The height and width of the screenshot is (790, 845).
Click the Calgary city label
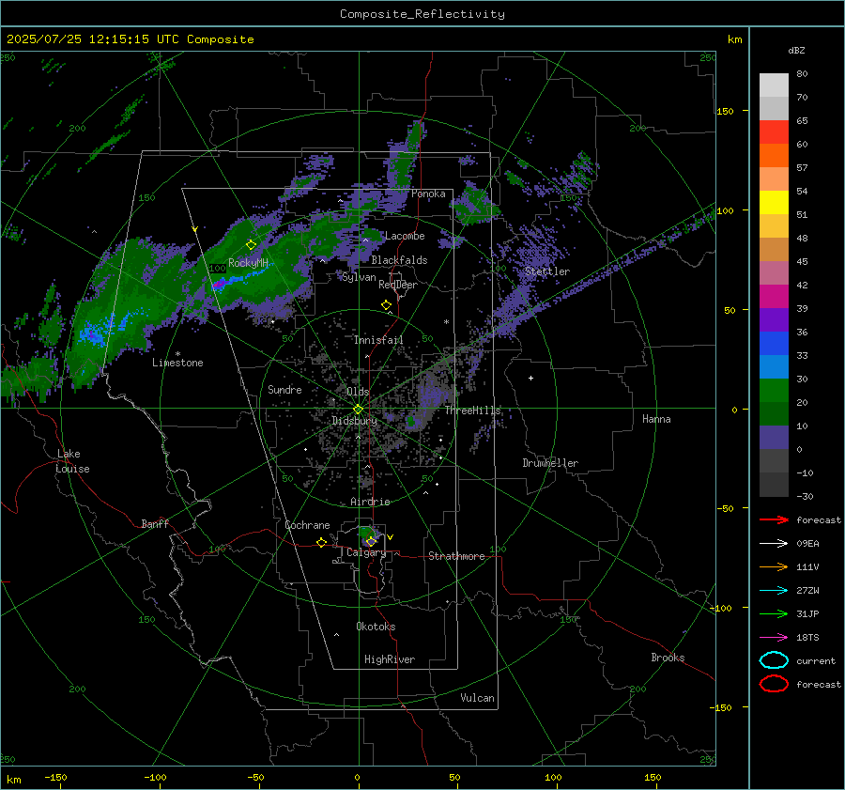[366, 552]
